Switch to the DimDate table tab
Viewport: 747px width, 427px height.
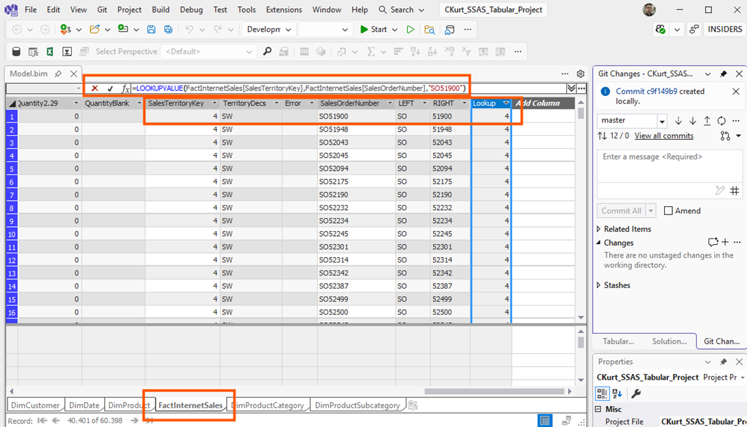click(84, 406)
